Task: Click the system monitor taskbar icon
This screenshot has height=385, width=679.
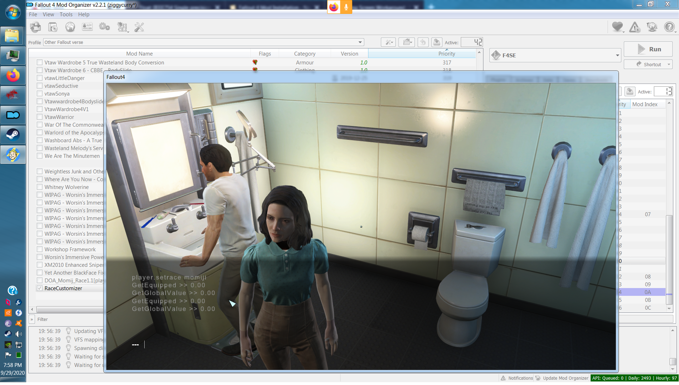Action: [x=13, y=55]
